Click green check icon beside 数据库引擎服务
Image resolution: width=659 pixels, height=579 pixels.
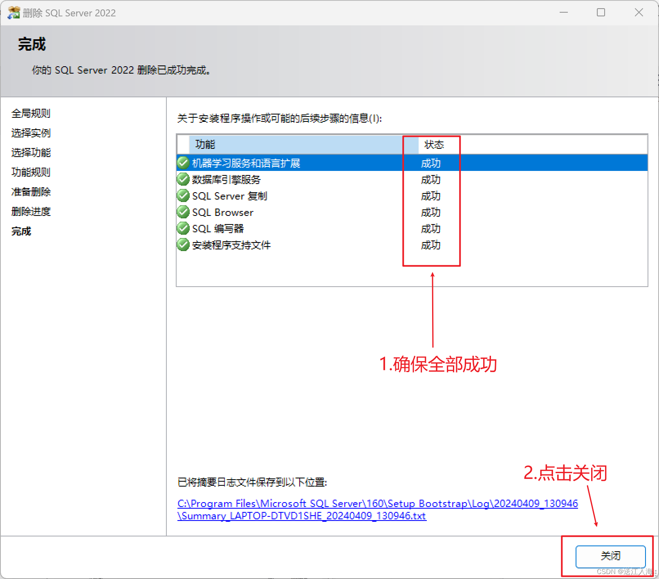183,179
